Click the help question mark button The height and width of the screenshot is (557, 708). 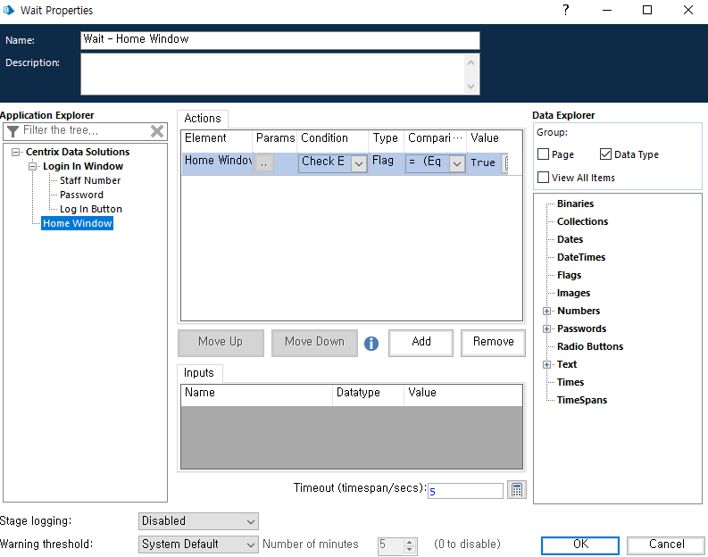coord(566,10)
